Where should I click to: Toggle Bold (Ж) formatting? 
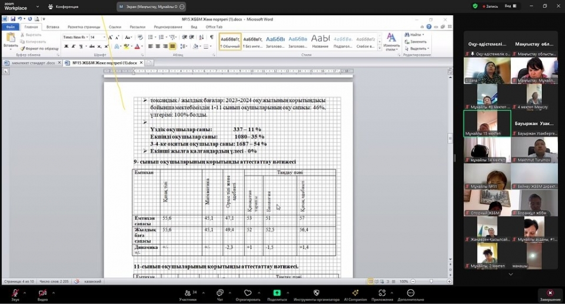tap(66, 46)
